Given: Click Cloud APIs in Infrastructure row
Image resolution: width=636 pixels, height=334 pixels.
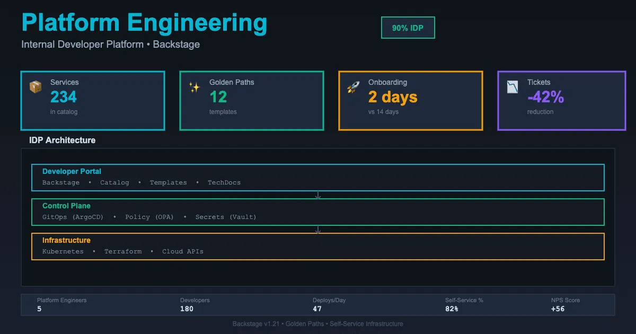Looking at the screenshot, I should (183, 251).
